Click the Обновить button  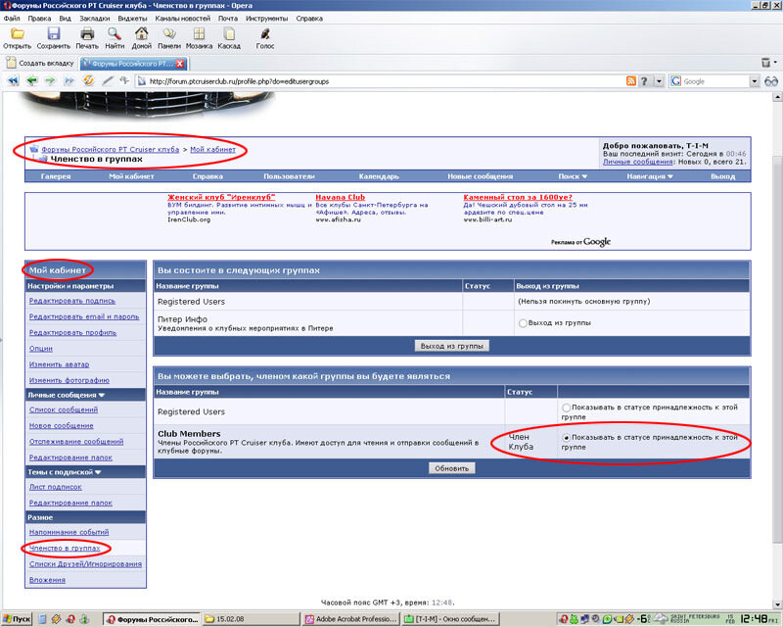point(452,468)
